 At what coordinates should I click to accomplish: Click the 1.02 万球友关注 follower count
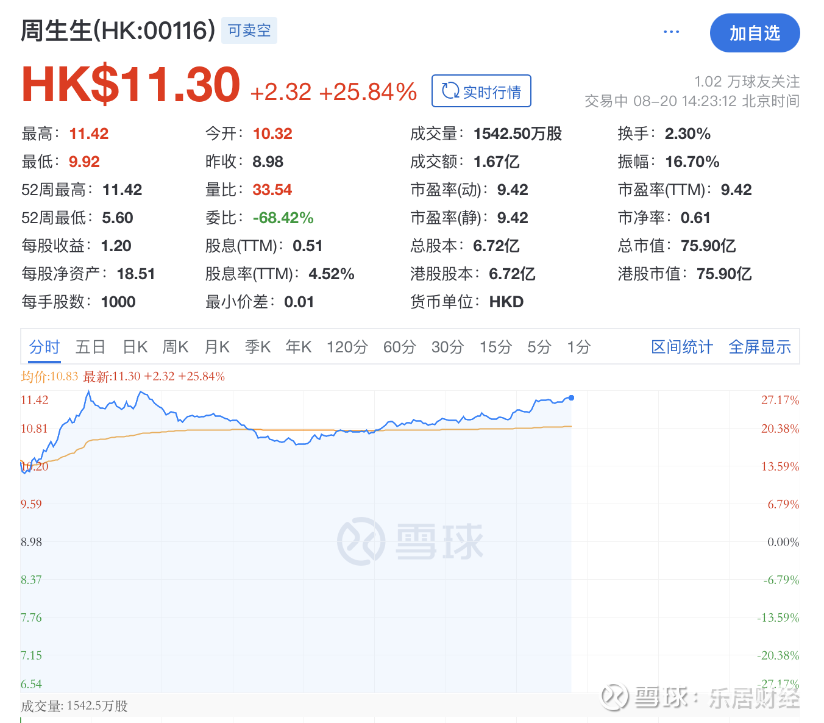(747, 82)
